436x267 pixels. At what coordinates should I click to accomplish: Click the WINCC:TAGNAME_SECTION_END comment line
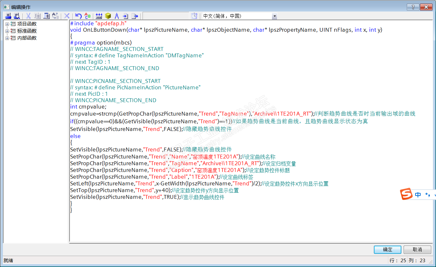(x=115, y=68)
